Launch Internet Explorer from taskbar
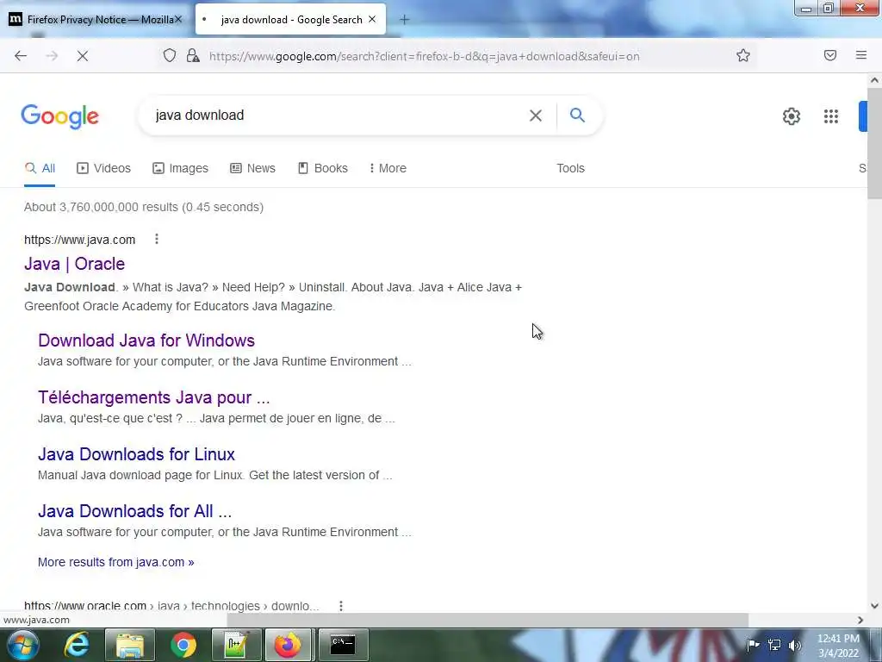 pos(77,645)
